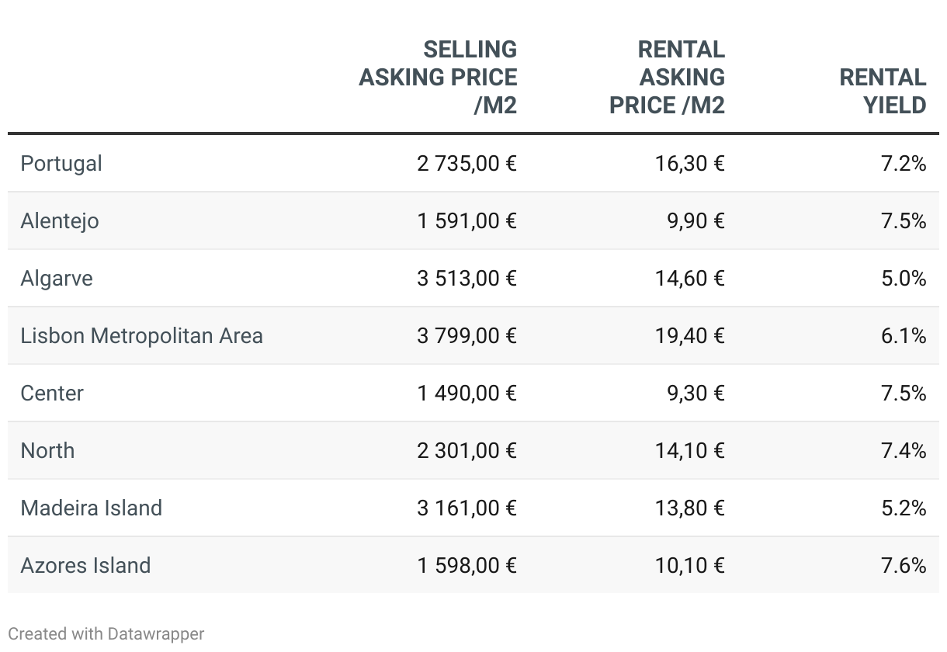Click Portugal's selling price 2 735,00 €
Screen dimensions: 947x652
point(467,164)
